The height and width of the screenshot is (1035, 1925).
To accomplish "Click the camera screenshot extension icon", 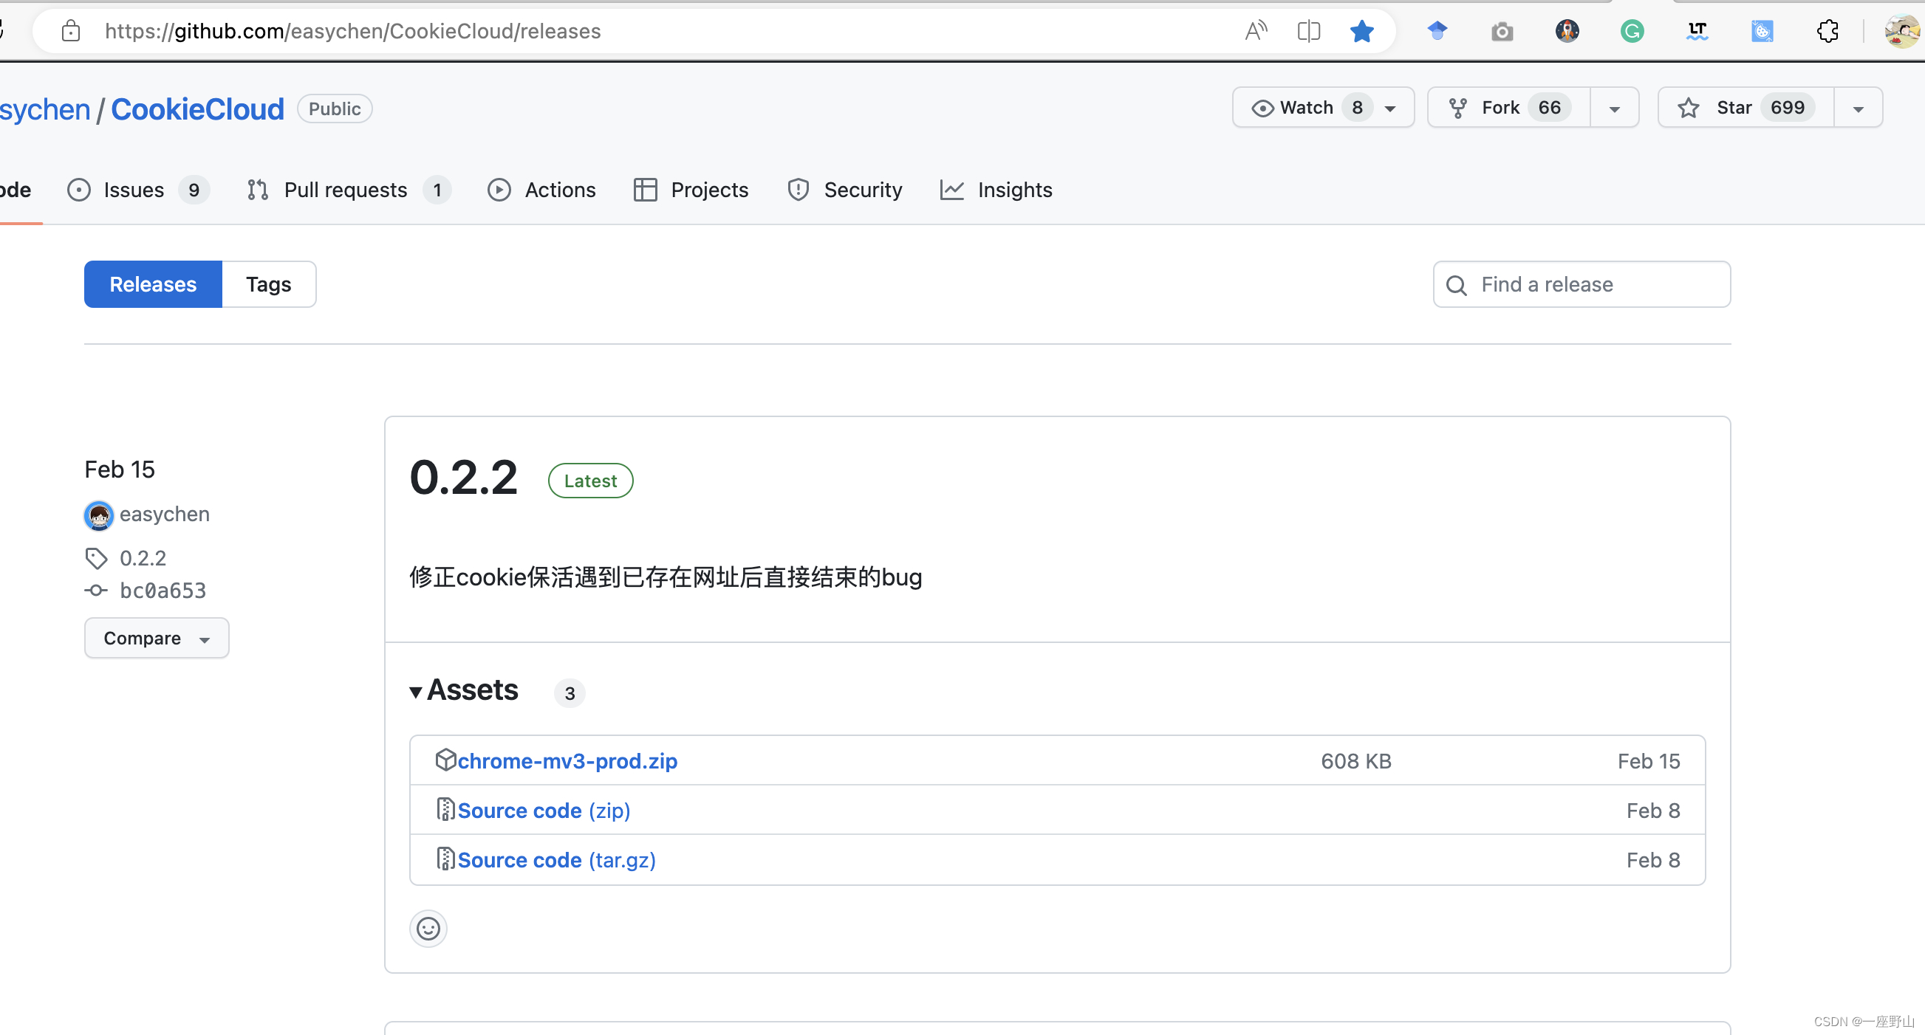I will point(1502,31).
